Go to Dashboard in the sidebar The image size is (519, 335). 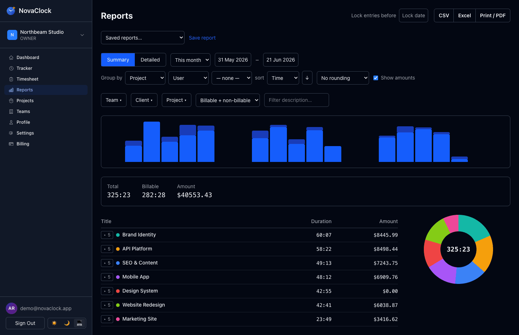pyautogui.click(x=46, y=58)
